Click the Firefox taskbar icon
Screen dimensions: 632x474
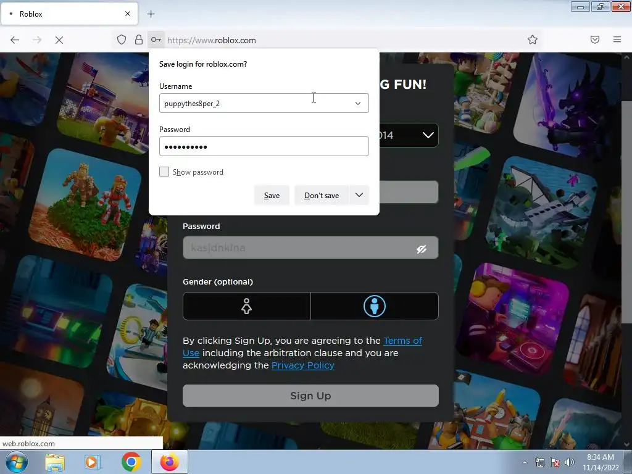click(170, 462)
